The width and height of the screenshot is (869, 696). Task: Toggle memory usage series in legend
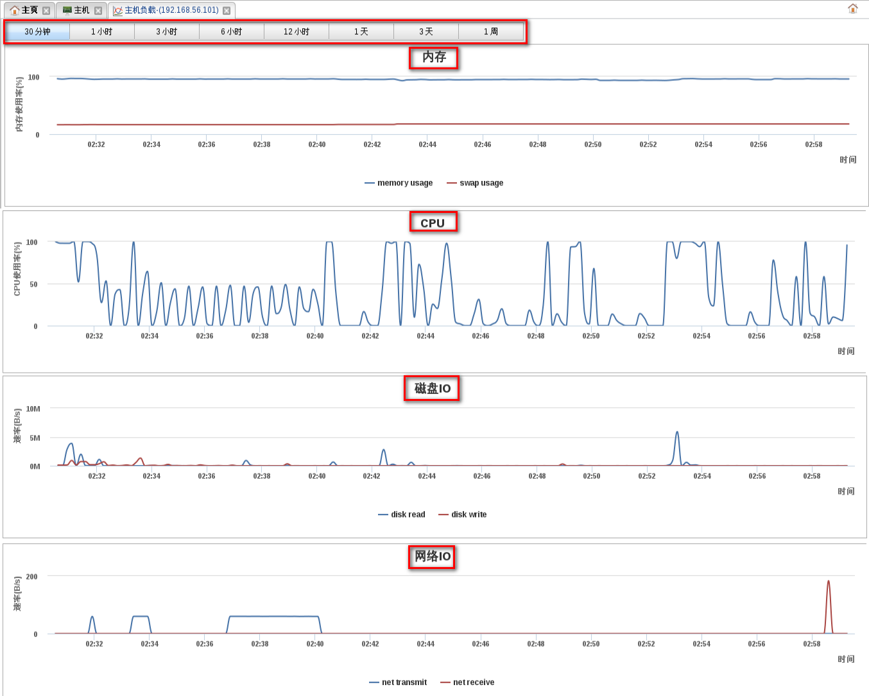(x=399, y=183)
